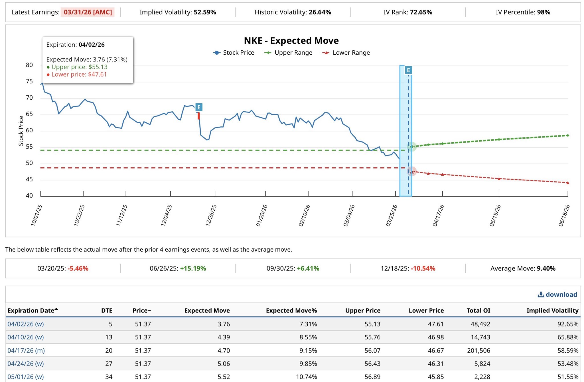584x382 pixels.
Task: Sort by Implied Volatility column header
Action: (552, 311)
